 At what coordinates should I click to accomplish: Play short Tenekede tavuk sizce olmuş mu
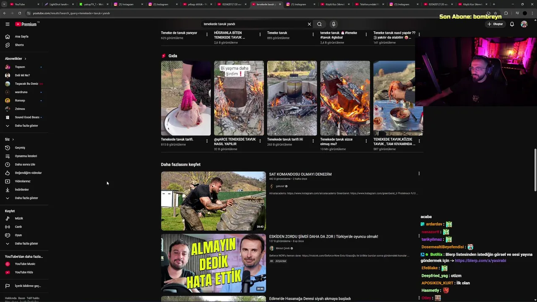pyautogui.click(x=345, y=98)
